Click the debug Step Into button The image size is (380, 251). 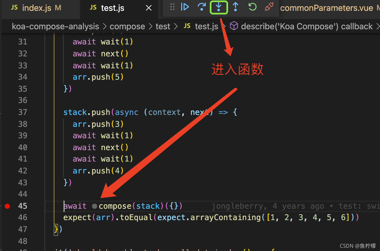(218, 7)
